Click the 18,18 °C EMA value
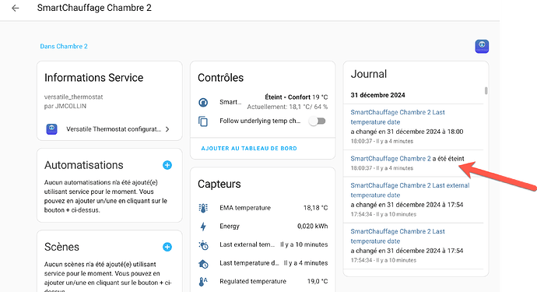537x292 pixels. tap(315, 208)
